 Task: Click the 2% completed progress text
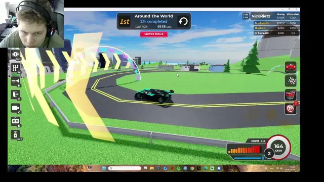pos(154,21)
